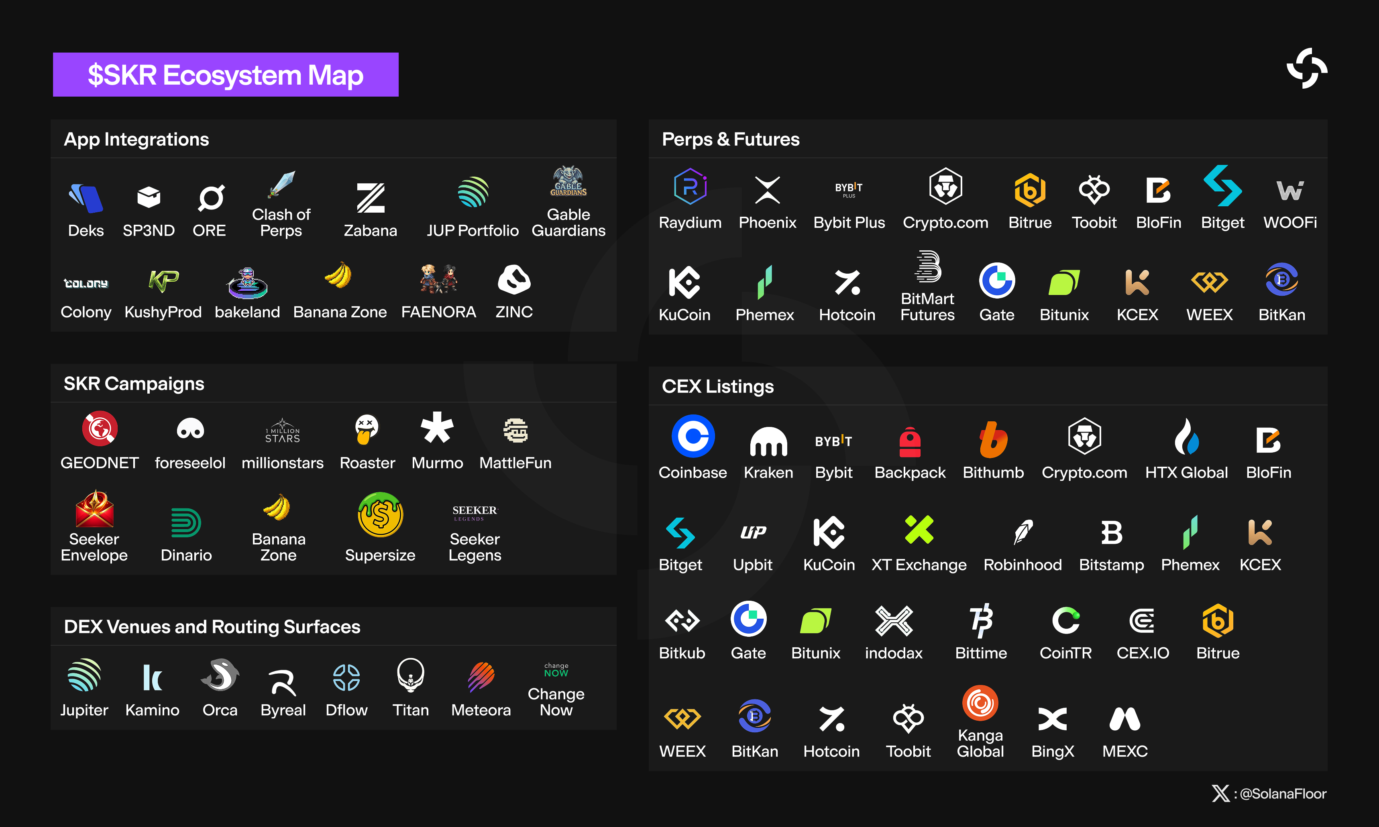The image size is (1379, 827).
Task: Click the Meteora logo
Action: click(481, 677)
